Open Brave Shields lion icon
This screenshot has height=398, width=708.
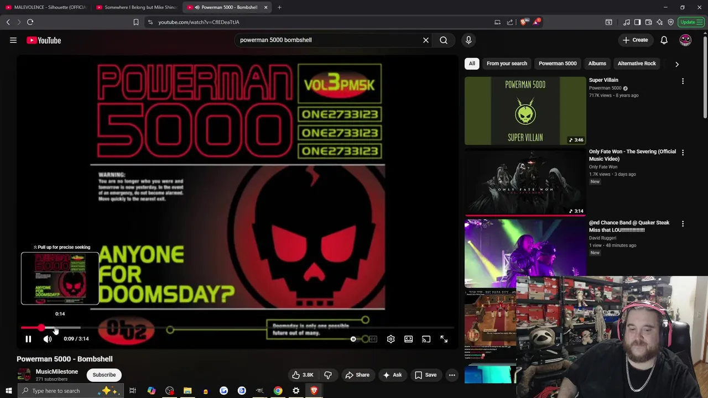[523, 22]
